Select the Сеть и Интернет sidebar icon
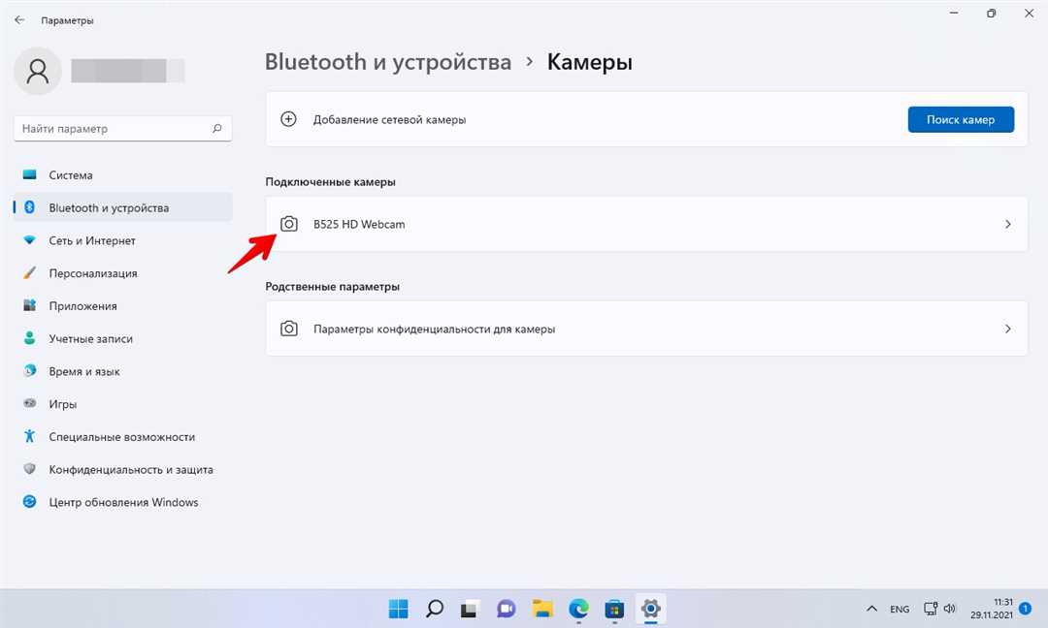The height and width of the screenshot is (628, 1048). tap(29, 240)
